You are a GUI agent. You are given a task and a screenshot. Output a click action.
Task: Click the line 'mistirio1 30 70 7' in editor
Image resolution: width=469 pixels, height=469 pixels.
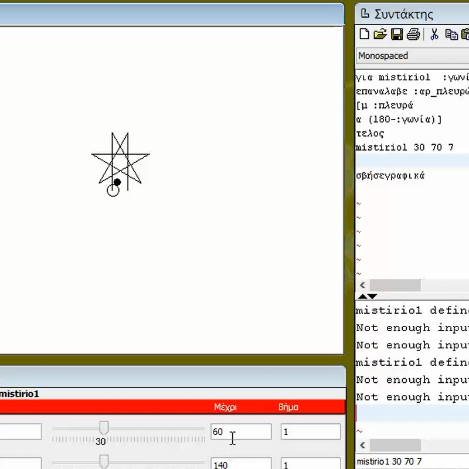click(x=405, y=148)
